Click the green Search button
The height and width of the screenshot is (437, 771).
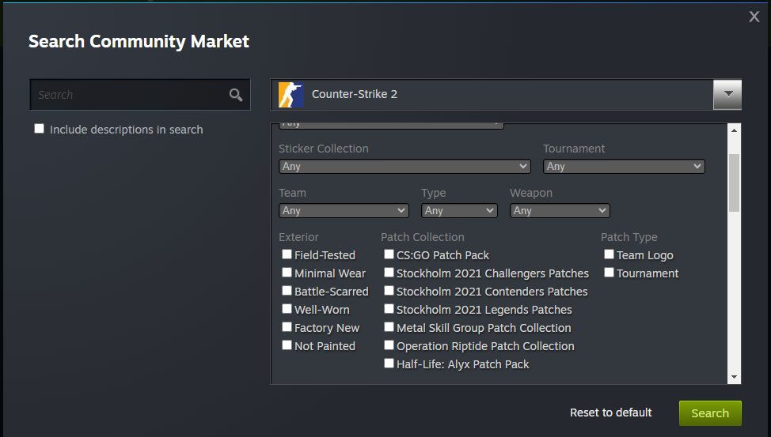click(710, 413)
